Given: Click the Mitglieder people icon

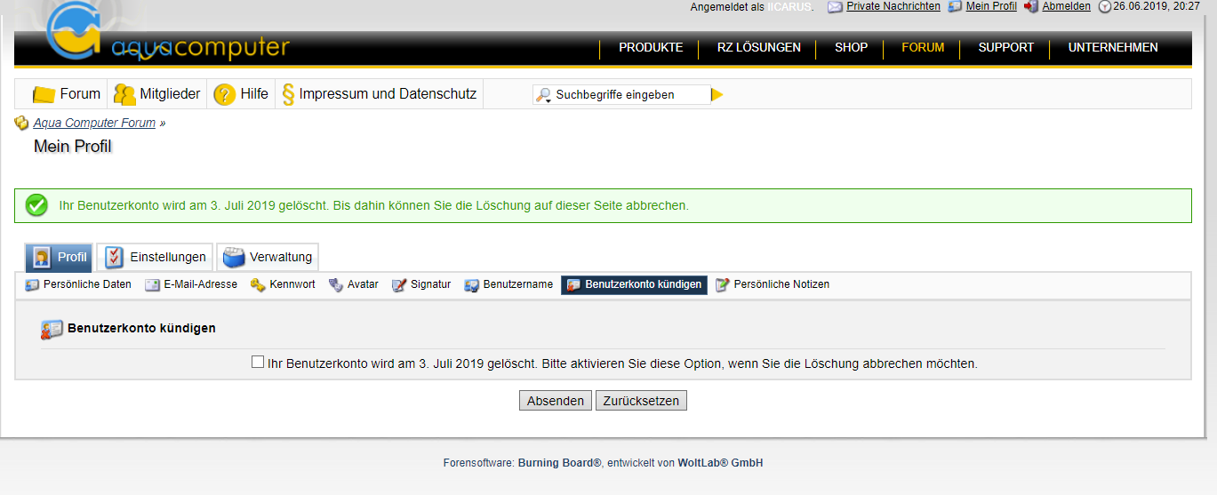Looking at the screenshot, I should (124, 94).
